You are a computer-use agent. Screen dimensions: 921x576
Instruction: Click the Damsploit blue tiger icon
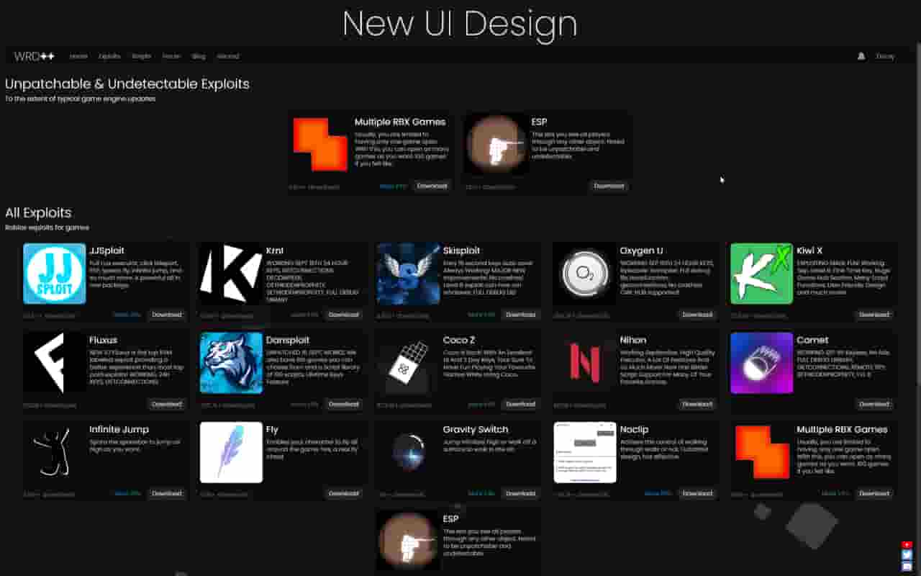pyautogui.click(x=232, y=363)
